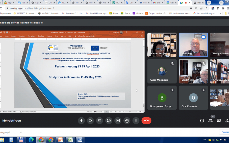Click Олег Мандрик participant tile
The height and width of the screenshot is (143, 229).
pos(162,71)
